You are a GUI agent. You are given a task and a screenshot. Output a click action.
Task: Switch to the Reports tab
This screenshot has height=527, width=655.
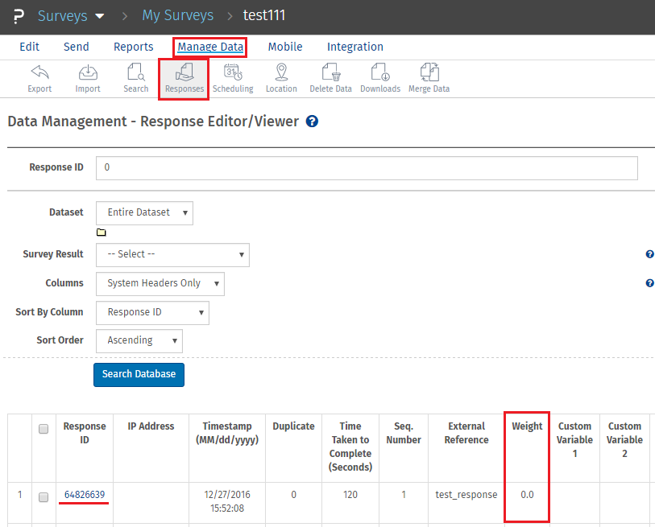click(134, 47)
